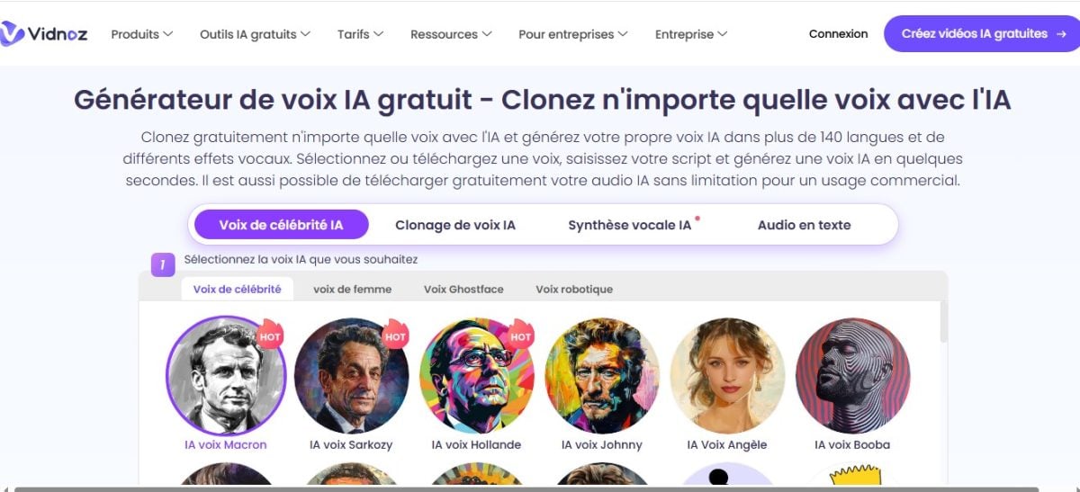Open the Ressources dropdown
This screenshot has height=492, width=1080.
(x=451, y=34)
